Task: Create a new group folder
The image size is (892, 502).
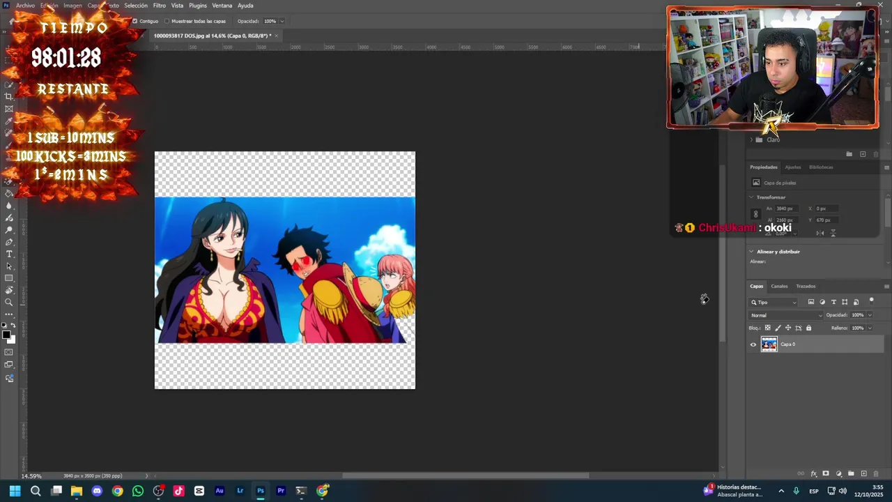Action: coord(851,473)
